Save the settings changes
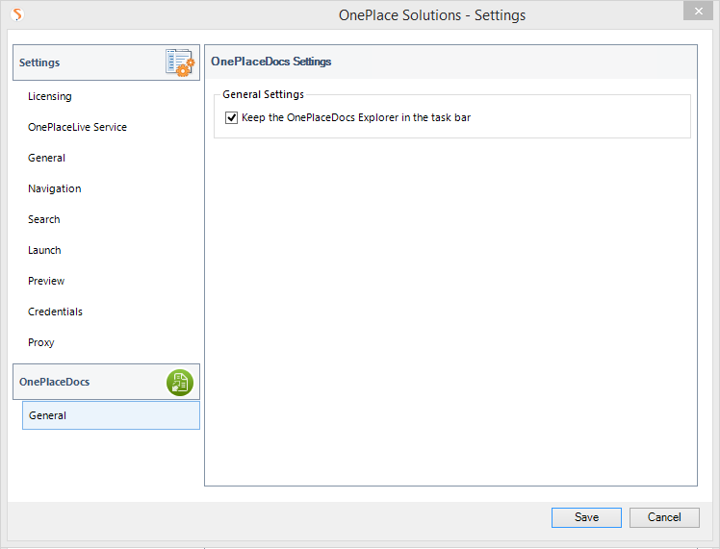 coord(586,517)
